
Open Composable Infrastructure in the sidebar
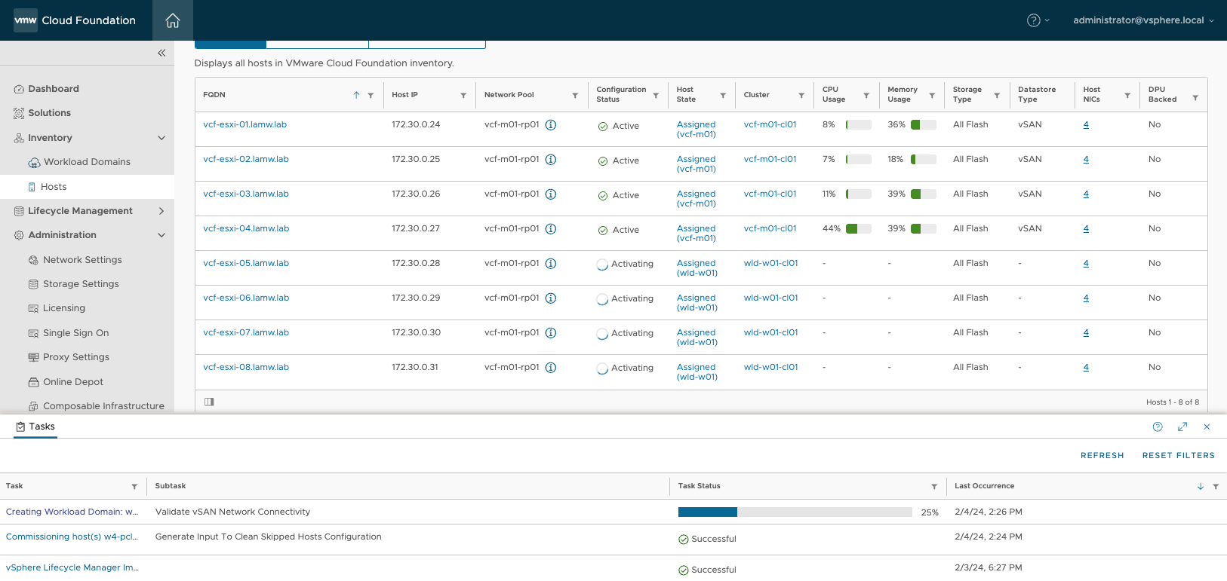[103, 406]
